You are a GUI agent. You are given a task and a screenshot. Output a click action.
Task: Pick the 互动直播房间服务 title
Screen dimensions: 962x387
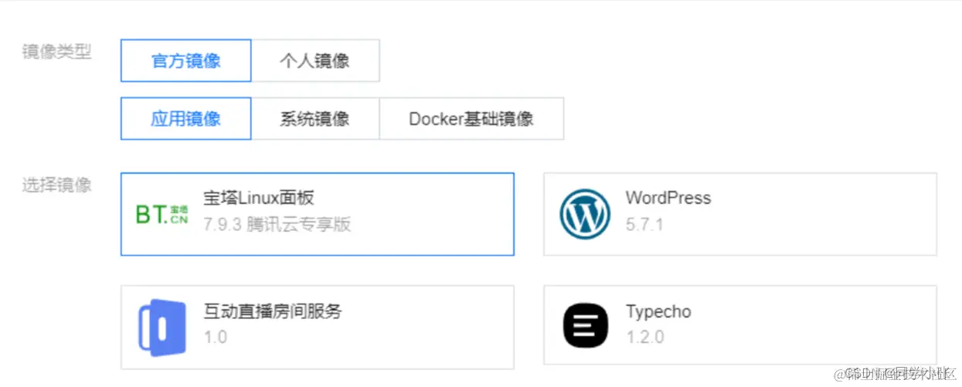(x=273, y=311)
